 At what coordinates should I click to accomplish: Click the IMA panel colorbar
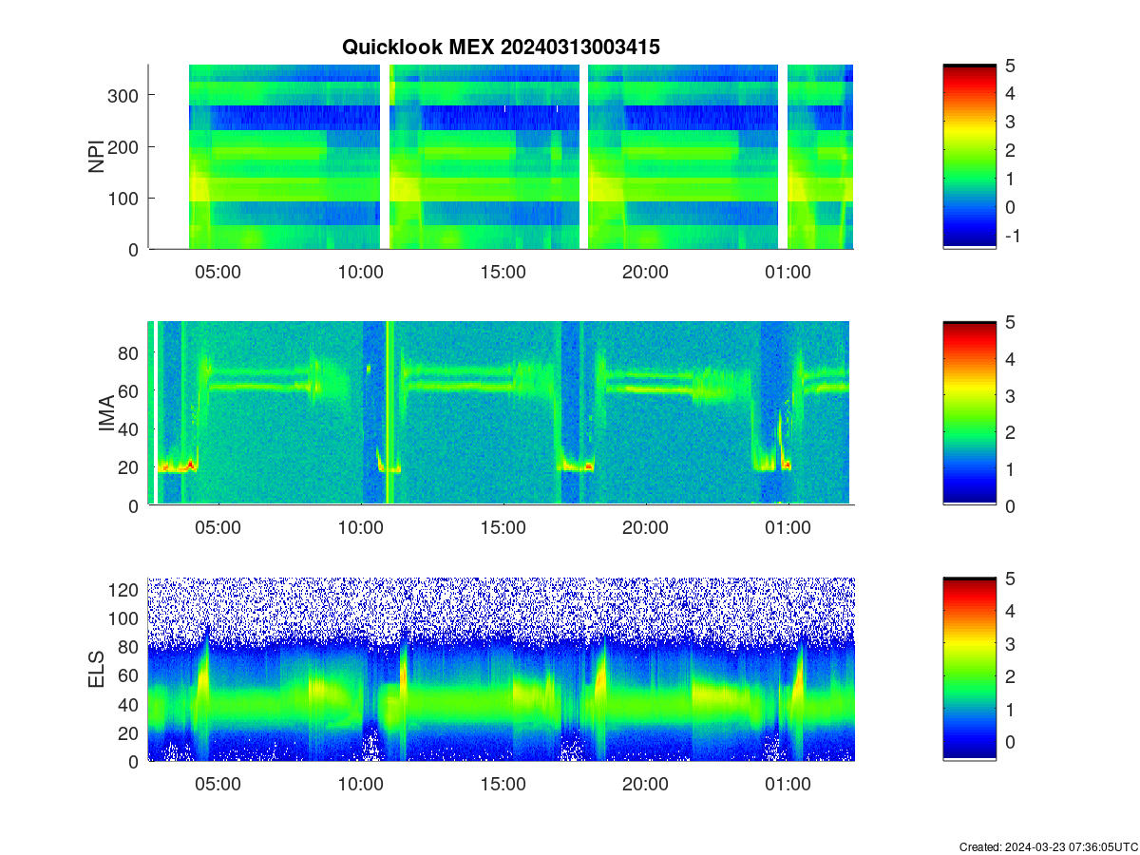[969, 413]
